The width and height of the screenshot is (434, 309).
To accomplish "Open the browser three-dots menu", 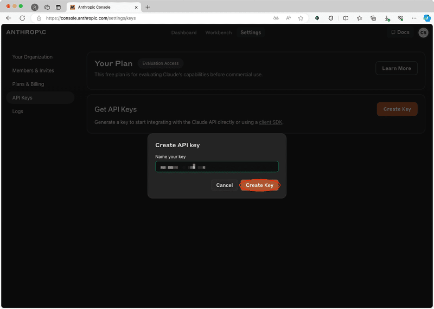I will point(414,18).
